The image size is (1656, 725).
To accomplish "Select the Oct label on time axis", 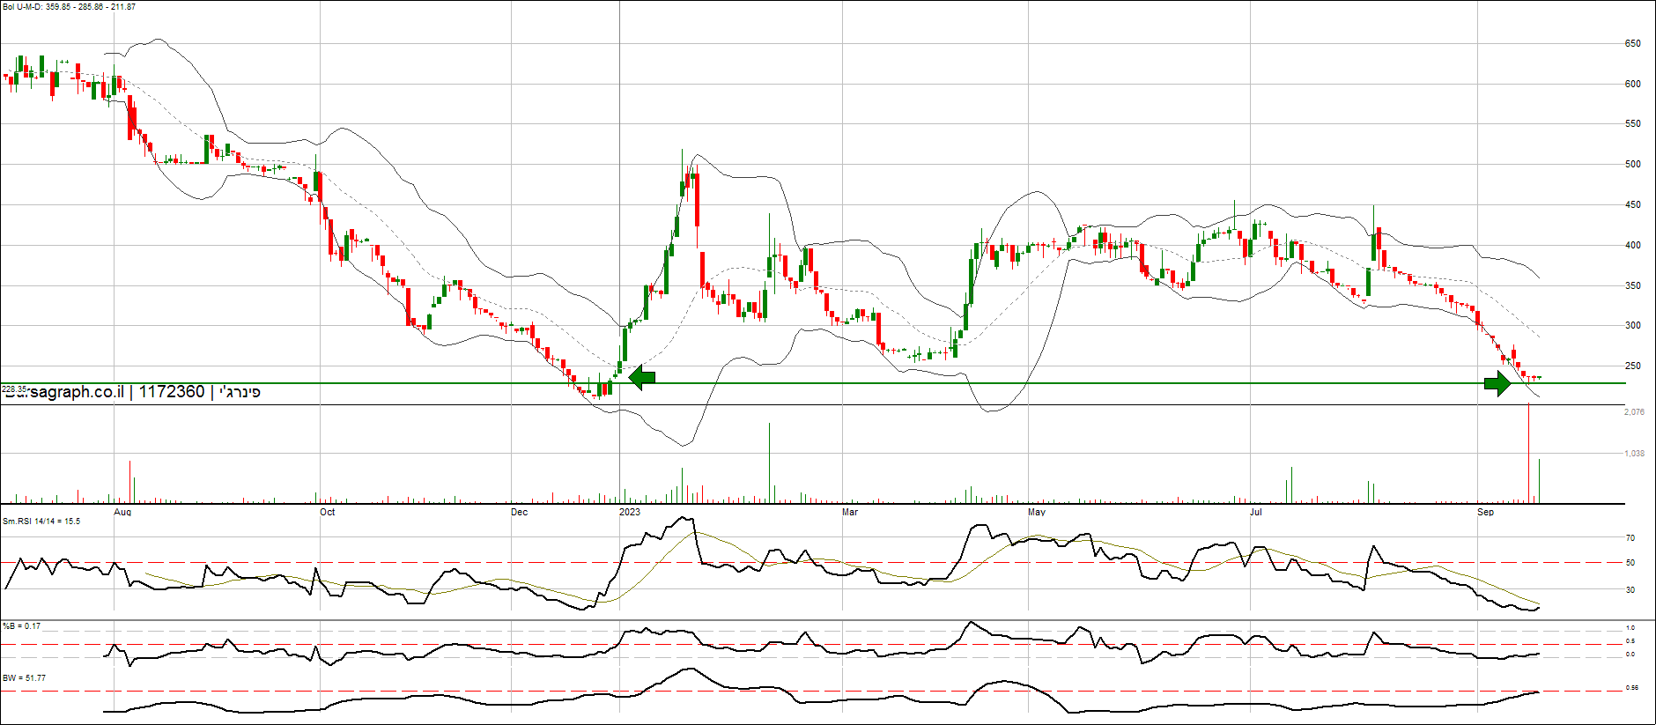I will click(327, 512).
